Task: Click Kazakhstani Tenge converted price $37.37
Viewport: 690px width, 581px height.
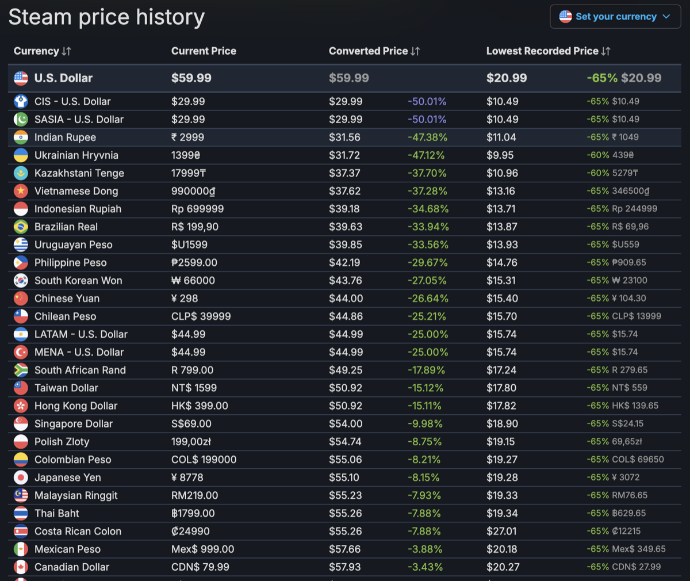Action: tap(345, 173)
